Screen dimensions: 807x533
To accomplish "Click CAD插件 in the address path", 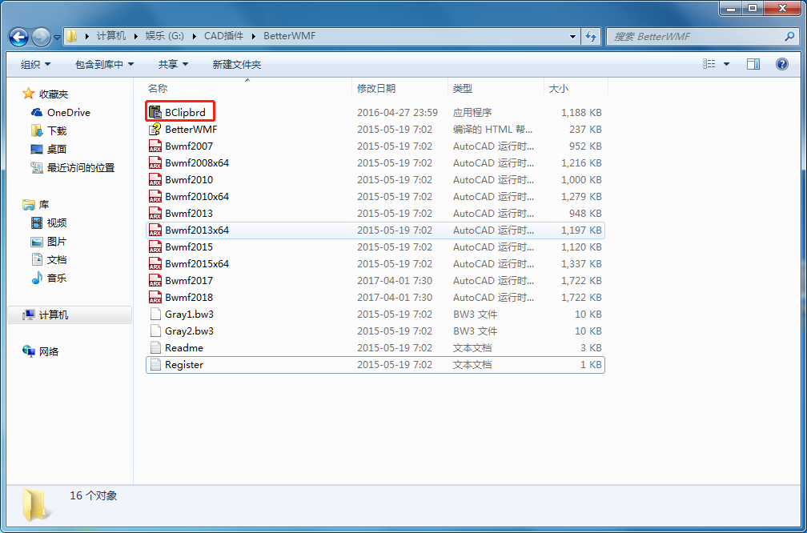I will 224,36.
